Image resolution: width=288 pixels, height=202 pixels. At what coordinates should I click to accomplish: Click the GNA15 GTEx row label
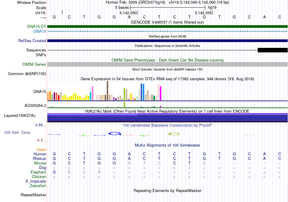pos(40,91)
